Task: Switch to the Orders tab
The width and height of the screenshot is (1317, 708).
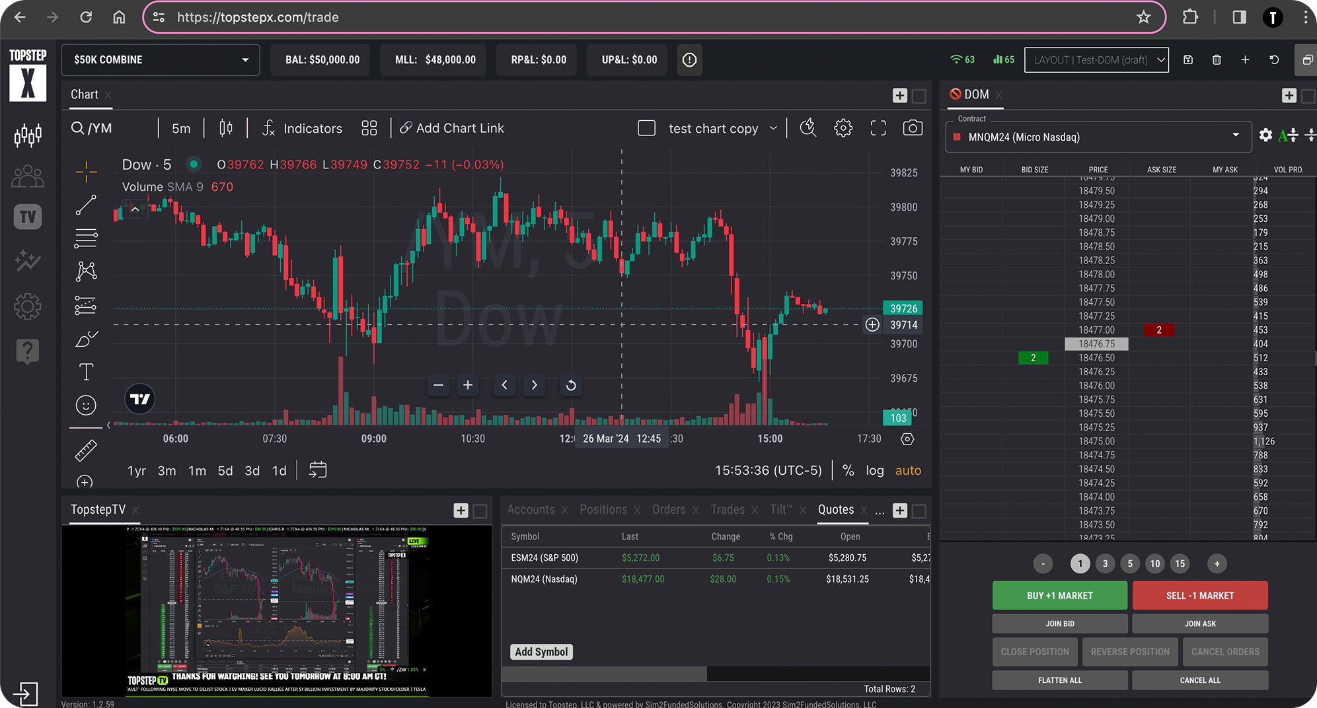Action: (x=669, y=509)
